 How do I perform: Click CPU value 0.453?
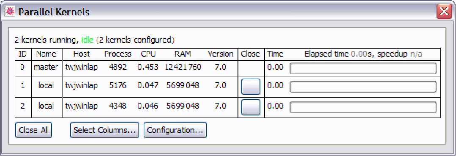click(x=148, y=67)
